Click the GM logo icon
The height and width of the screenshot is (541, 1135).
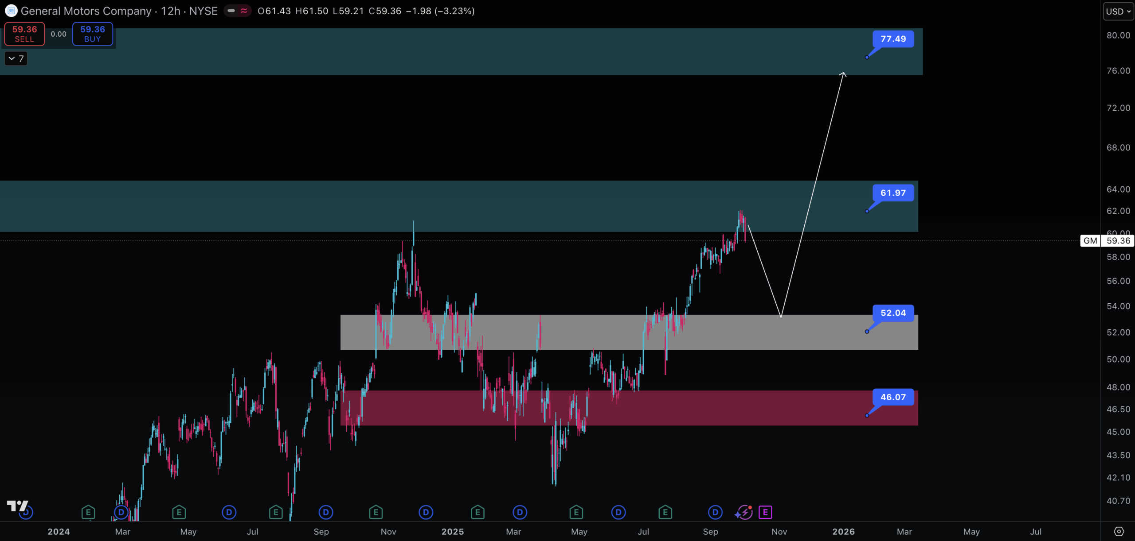point(11,11)
